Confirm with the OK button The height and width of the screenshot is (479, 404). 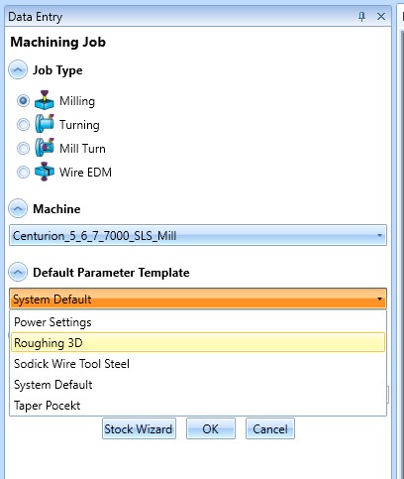click(x=211, y=428)
